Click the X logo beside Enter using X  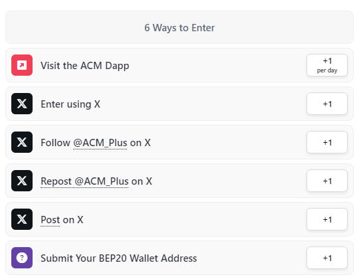pos(22,104)
